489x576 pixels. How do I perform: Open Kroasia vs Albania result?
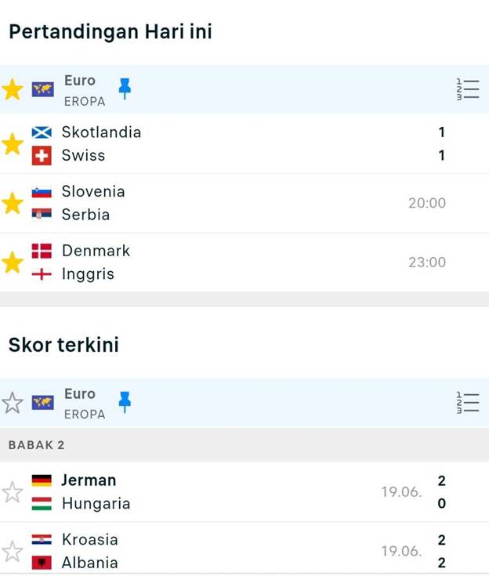click(x=235, y=552)
